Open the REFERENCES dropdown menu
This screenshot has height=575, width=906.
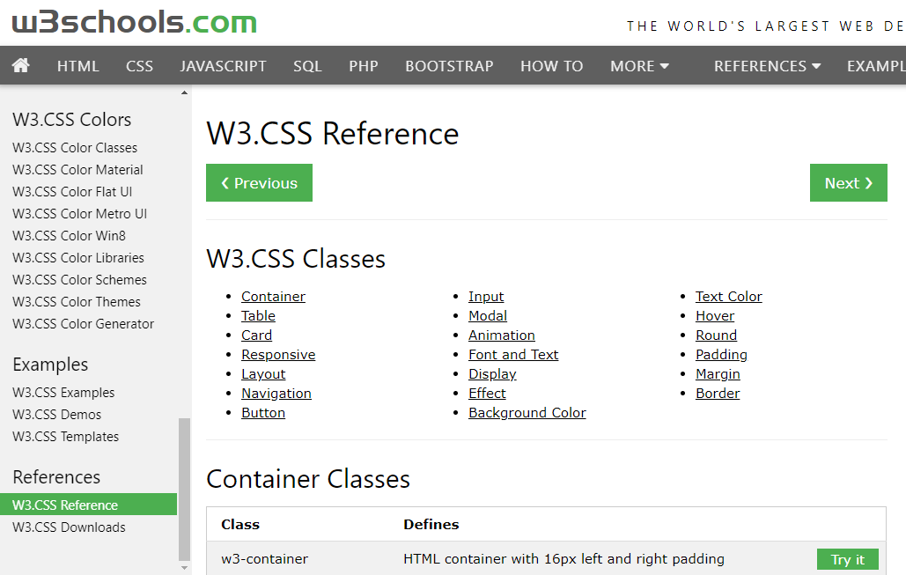[x=767, y=66]
